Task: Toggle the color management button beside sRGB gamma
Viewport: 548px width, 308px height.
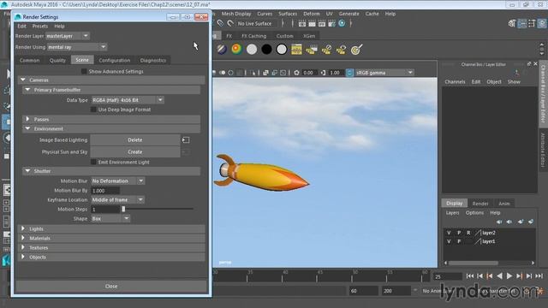Action: (349, 73)
